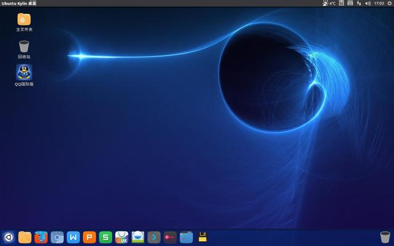394x246 pixels.
Task: Open the Ubuntu Kylin start launcher
Action: point(9,237)
